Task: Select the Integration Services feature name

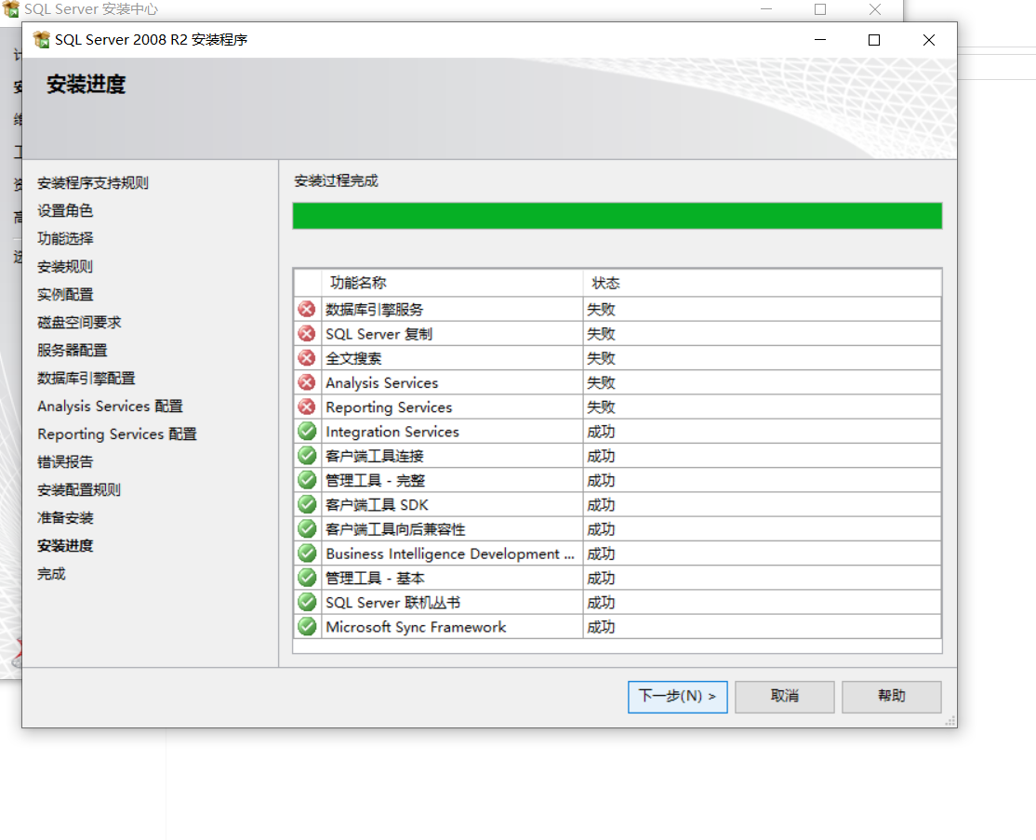Action: [x=392, y=432]
